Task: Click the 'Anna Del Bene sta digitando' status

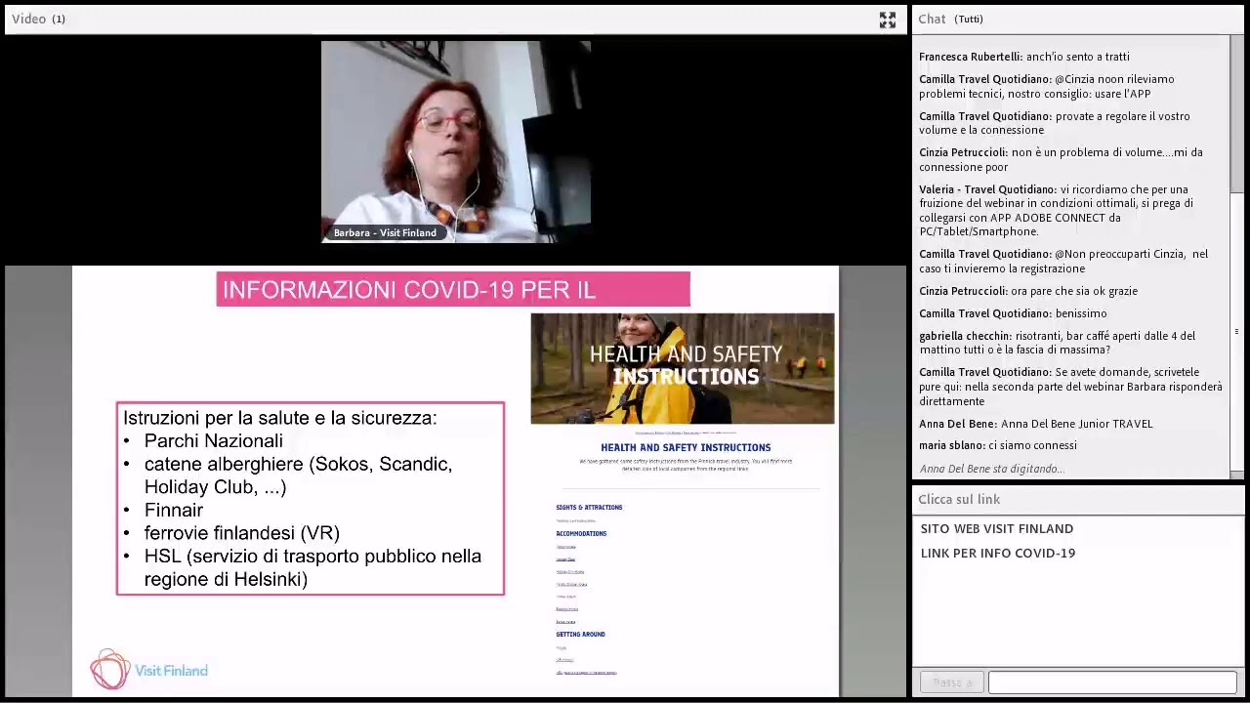Action: point(991,469)
